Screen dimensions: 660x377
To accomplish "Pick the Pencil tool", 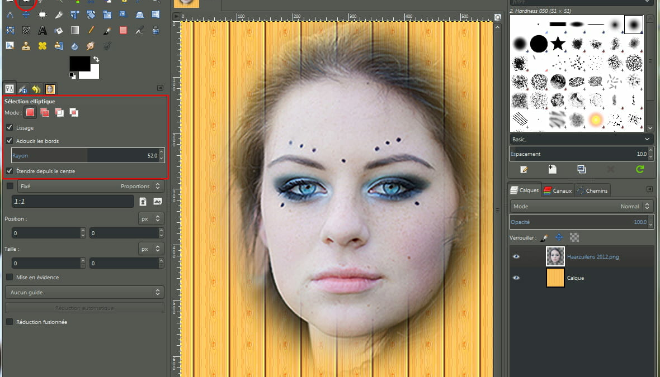I will [91, 30].
